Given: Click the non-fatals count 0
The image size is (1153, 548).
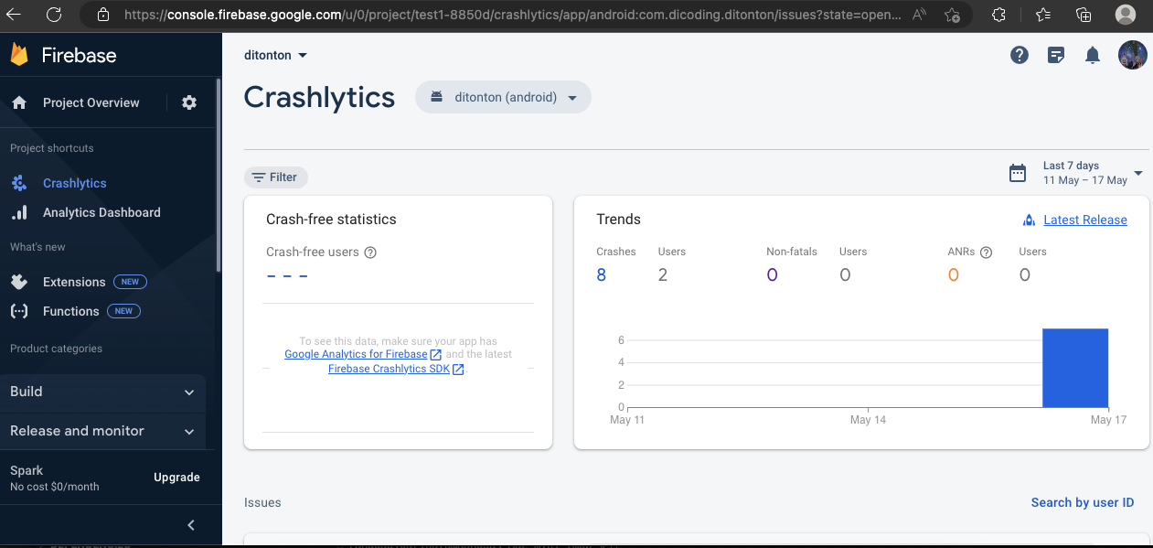Looking at the screenshot, I should click(x=772, y=275).
